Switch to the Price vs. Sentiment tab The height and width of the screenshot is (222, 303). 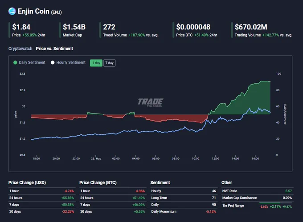coord(54,48)
